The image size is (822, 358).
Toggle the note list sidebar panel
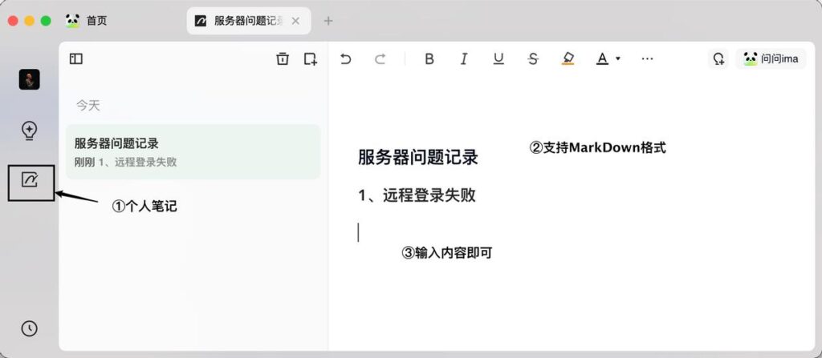point(76,58)
